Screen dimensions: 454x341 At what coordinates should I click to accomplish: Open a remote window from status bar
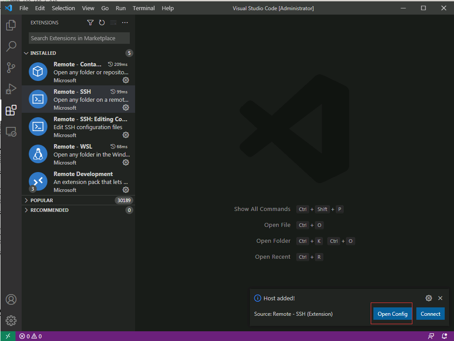click(8, 336)
